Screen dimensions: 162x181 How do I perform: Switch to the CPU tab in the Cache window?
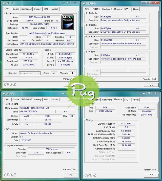[87, 9]
